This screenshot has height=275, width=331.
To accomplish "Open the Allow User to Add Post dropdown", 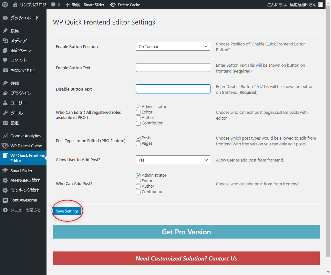I will tap(173, 160).
